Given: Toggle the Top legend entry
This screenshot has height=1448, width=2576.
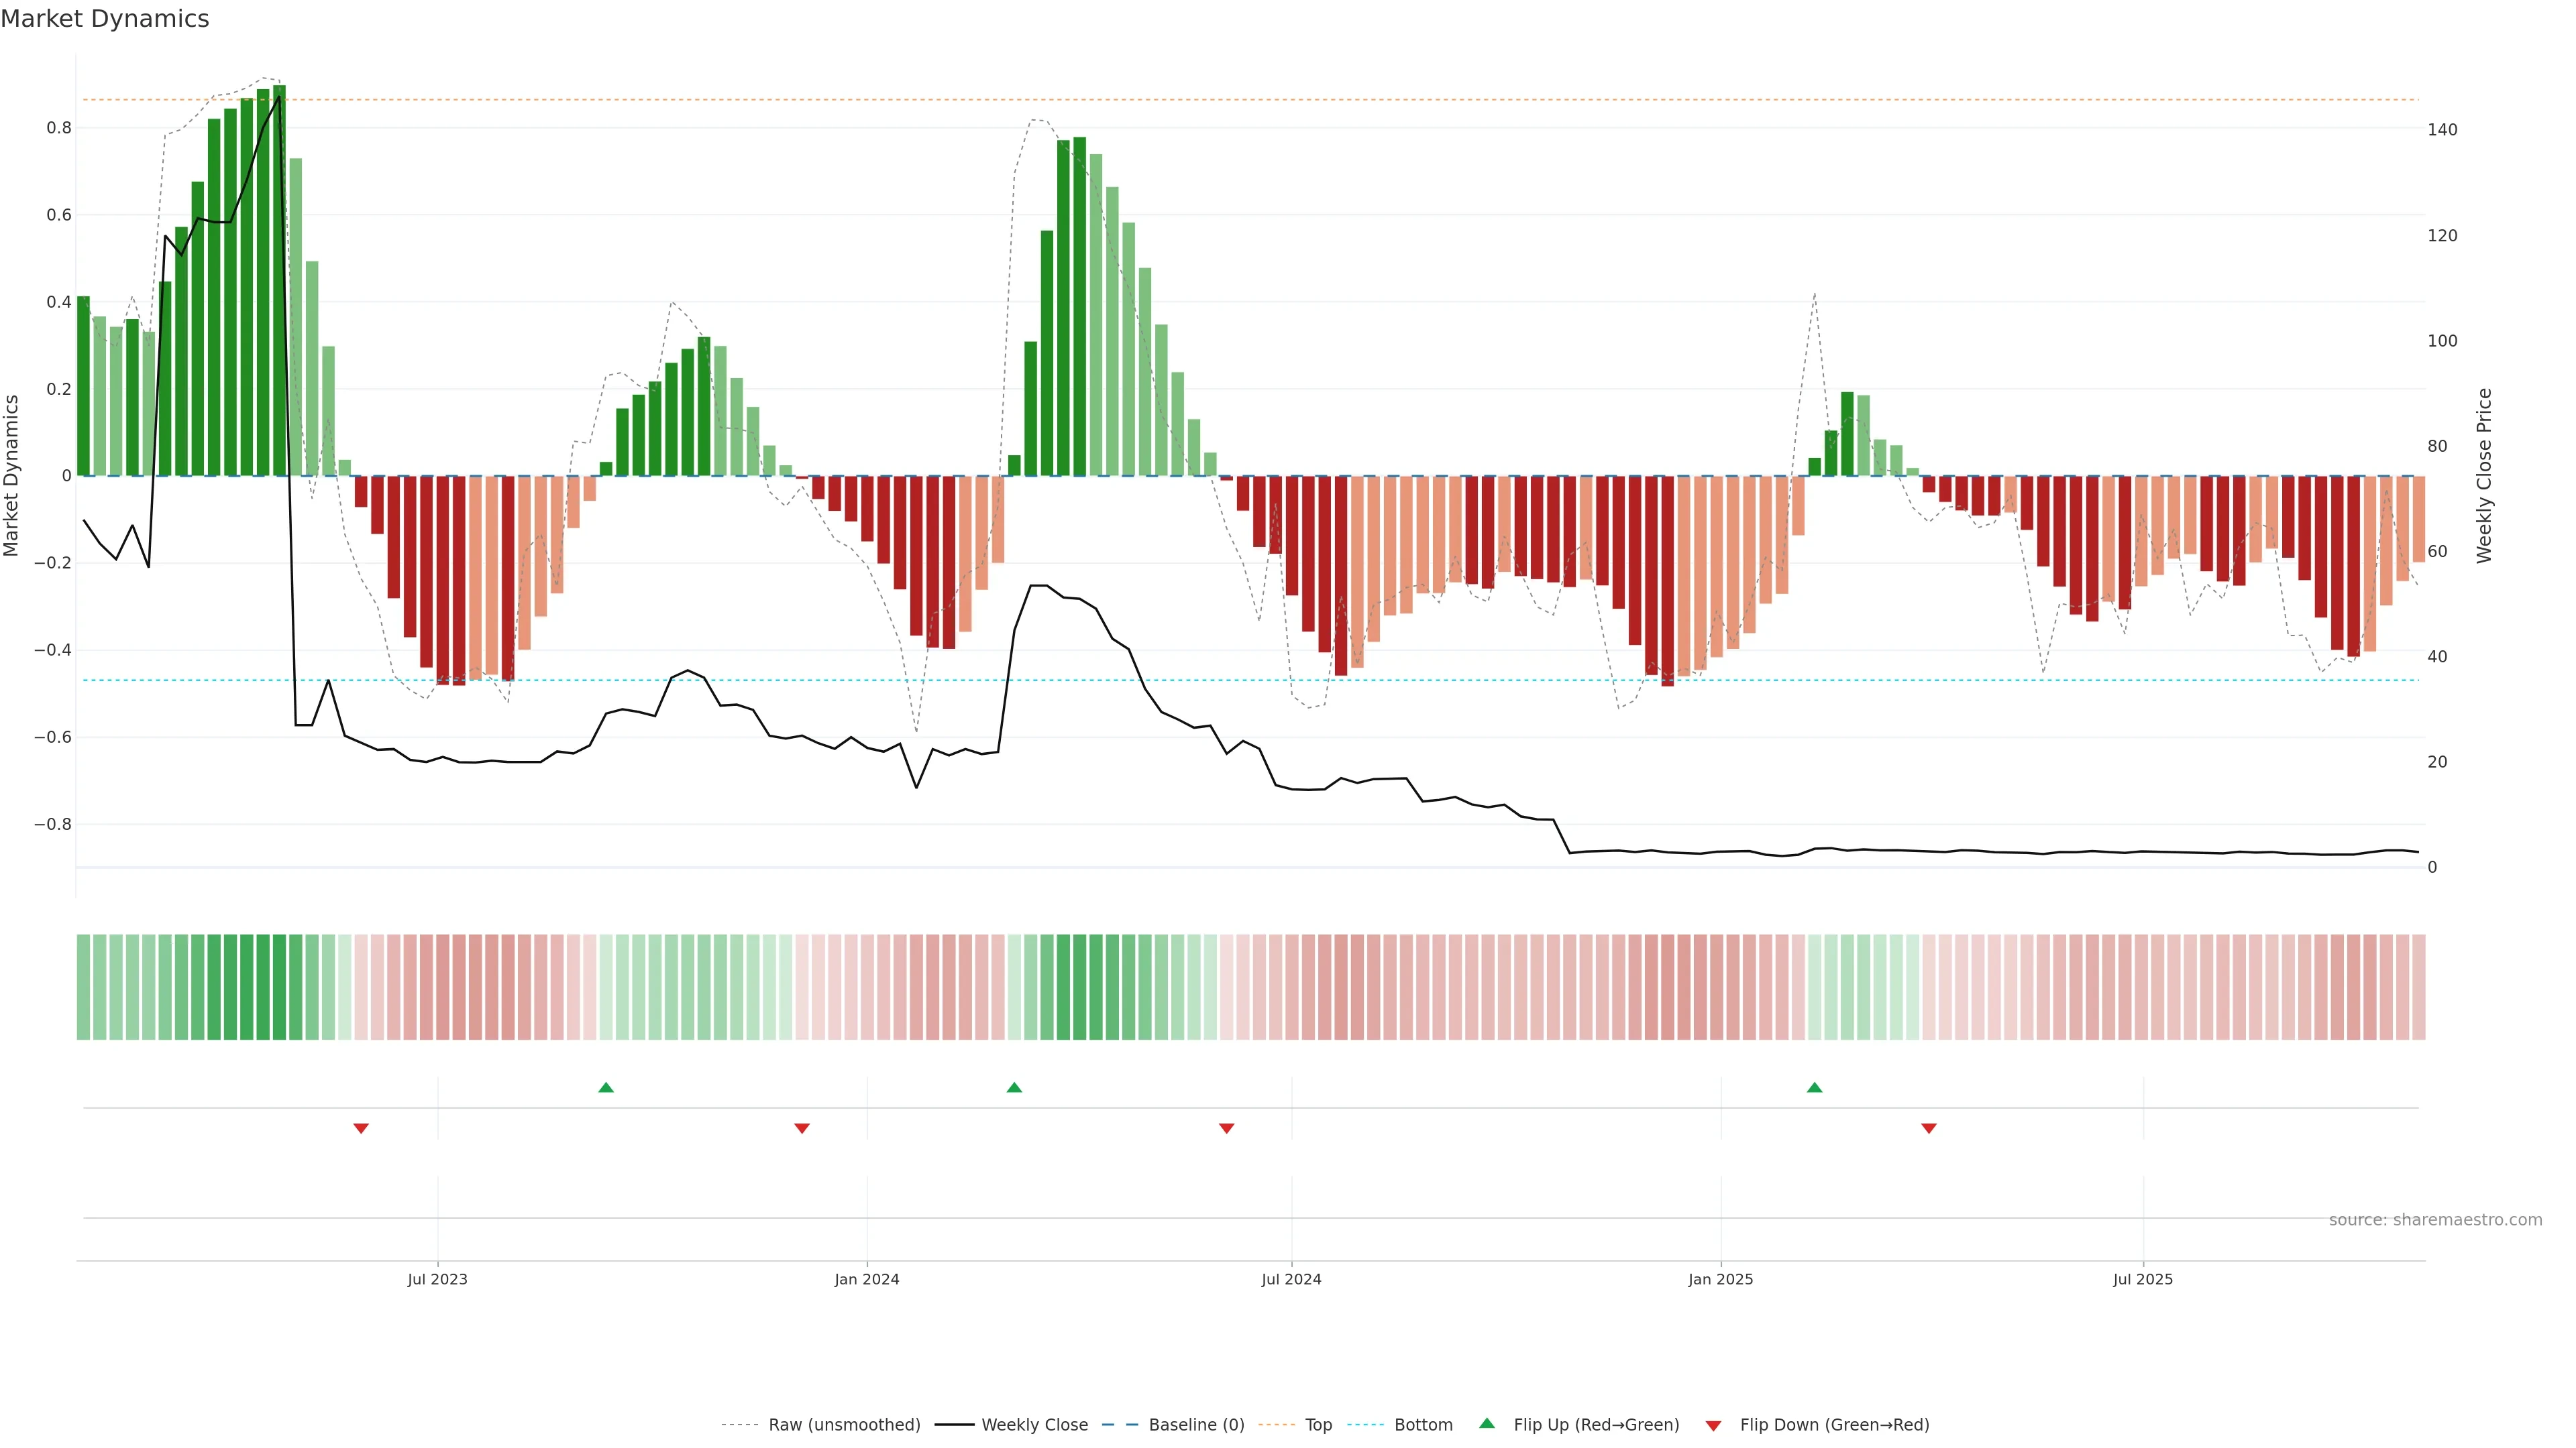Looking at the screenshot, I should pyautogui.click(x=1318, y=1425).
